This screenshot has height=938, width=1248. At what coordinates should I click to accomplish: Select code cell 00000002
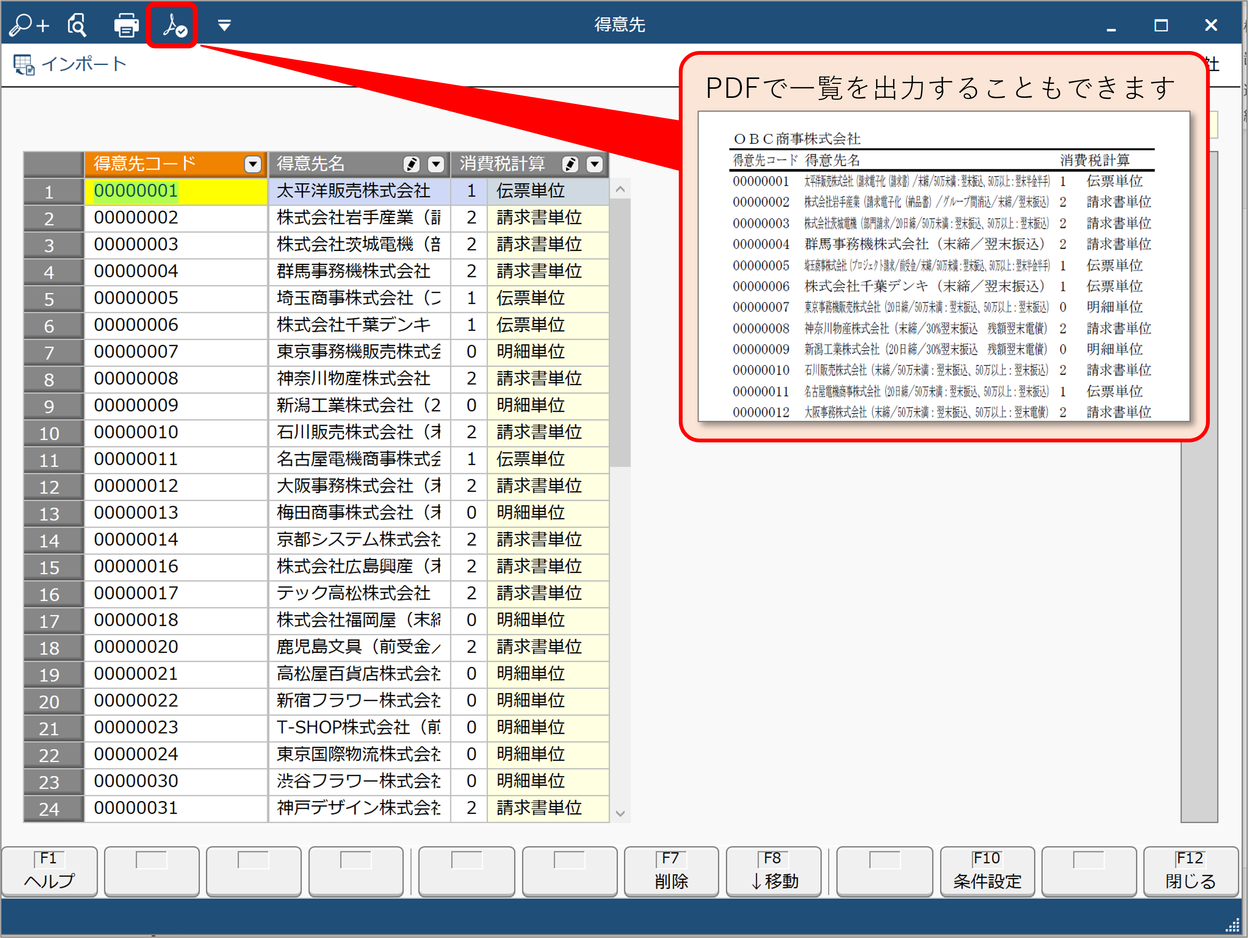(175, 218)
